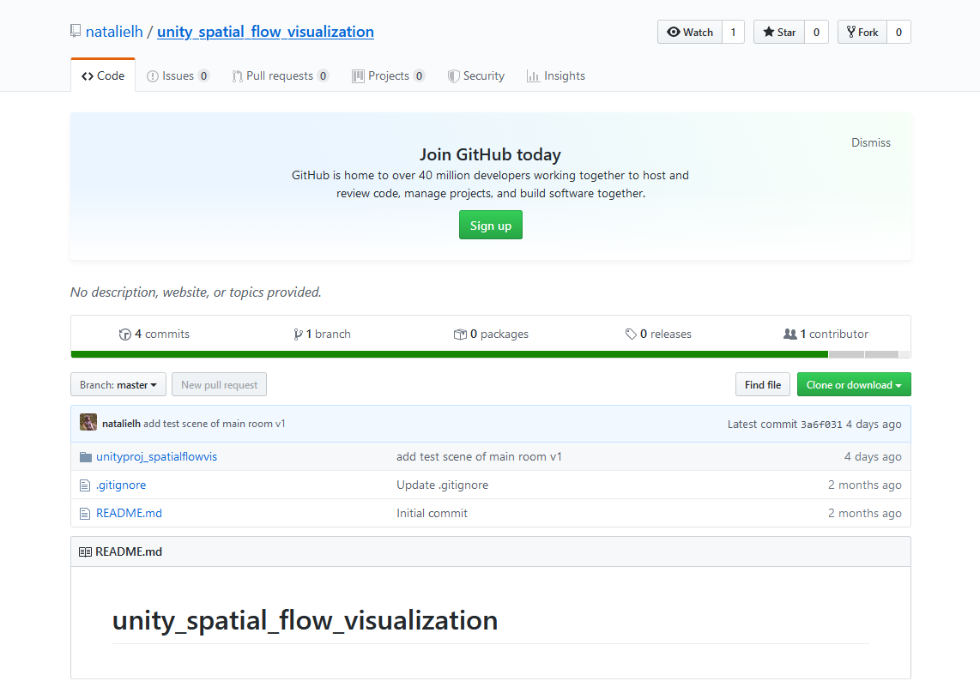980x687 pixels.
Task: Open the 'Update .gitignore' commit message
Action: [443, 485]
